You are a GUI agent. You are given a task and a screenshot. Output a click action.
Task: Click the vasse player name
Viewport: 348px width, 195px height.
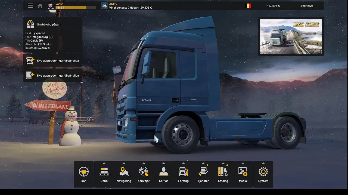click(59, 4)
